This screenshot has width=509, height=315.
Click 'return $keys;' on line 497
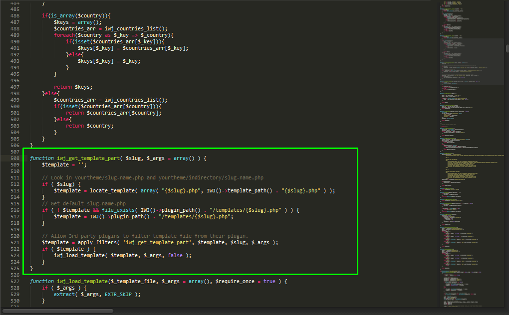(x=73, y=87)
